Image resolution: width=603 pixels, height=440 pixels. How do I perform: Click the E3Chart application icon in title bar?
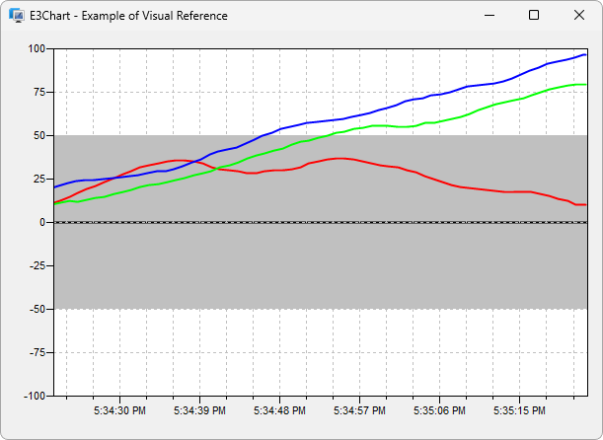coord(17,16)
